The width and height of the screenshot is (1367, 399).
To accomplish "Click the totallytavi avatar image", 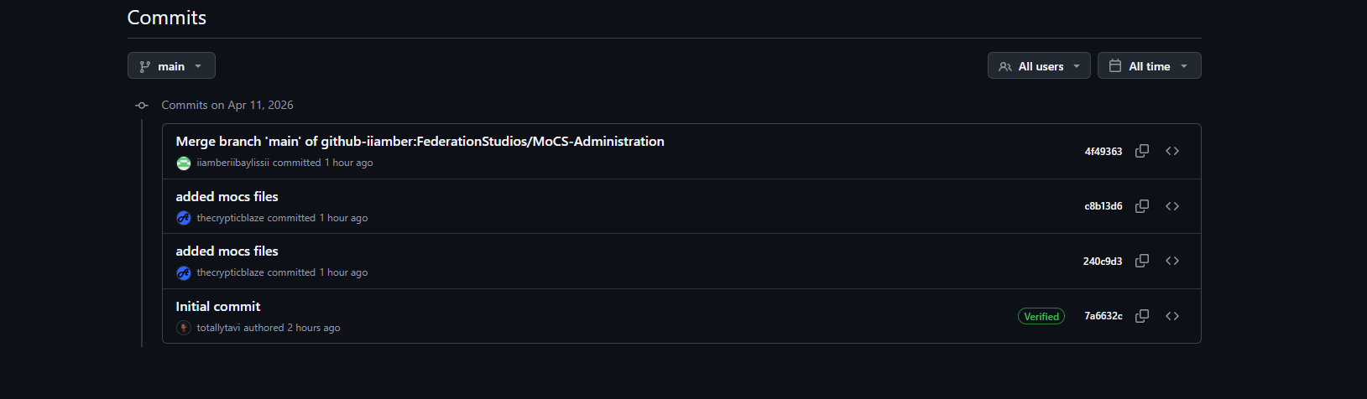I will 184,328.
